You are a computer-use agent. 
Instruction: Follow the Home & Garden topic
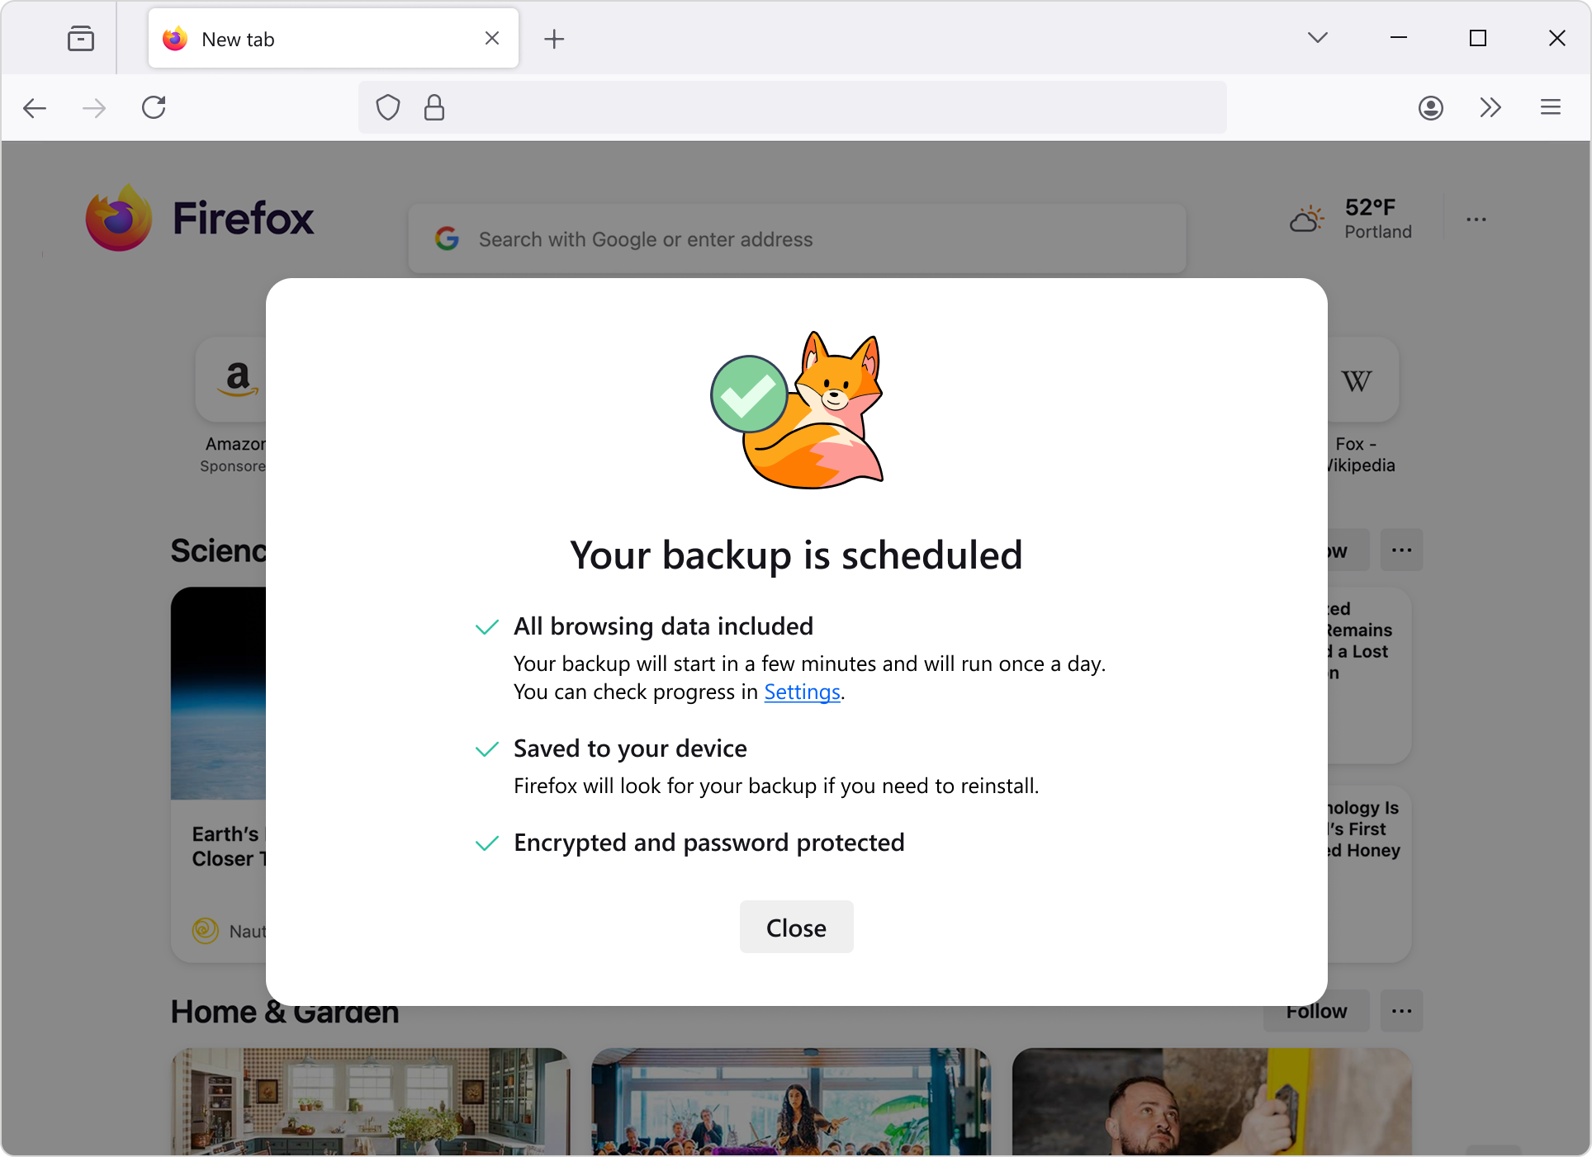tap(1315, 1011)
